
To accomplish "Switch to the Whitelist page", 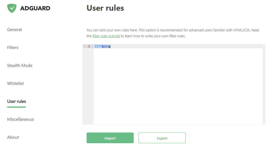I will click(16, 84).
